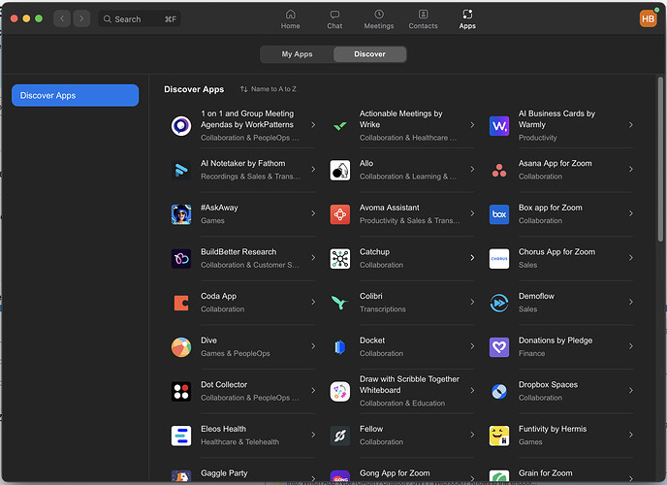
Task: Open the WorkPatterns meeting agendas app icon
Action: (x=181, y=125)
